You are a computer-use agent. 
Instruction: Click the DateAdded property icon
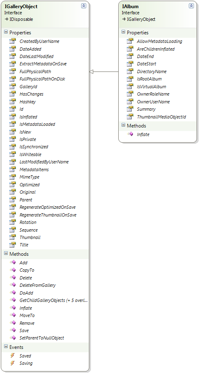click(x=12, y=49)
